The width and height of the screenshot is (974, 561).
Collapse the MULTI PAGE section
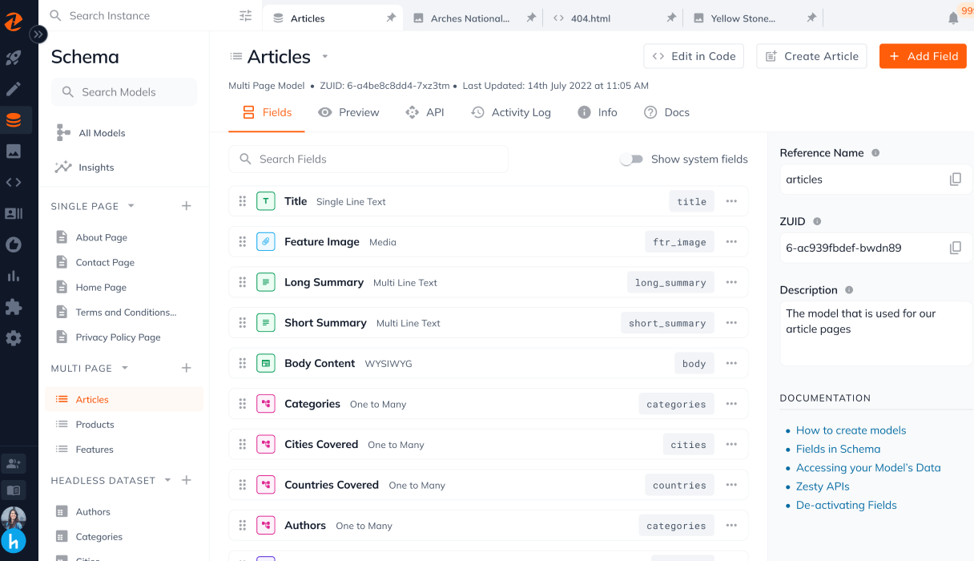(125, 368)
